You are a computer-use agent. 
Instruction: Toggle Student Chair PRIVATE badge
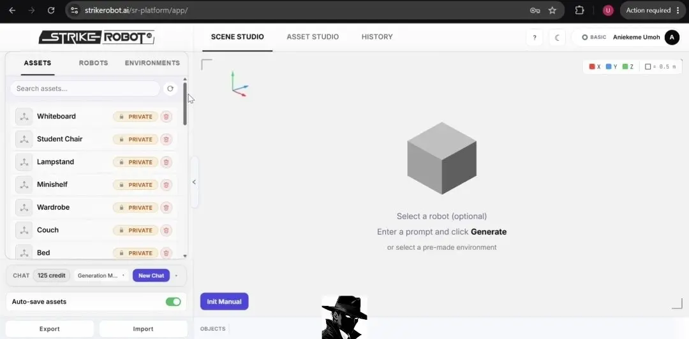click(135, 140)
